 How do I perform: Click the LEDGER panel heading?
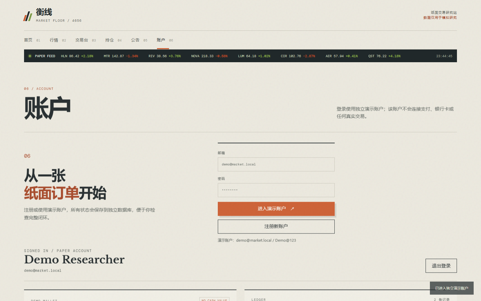click(x=259, y=300)
